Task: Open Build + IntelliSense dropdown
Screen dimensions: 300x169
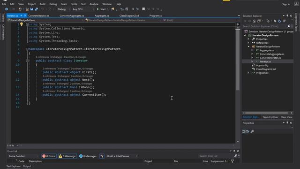Action: click(122, 156)
